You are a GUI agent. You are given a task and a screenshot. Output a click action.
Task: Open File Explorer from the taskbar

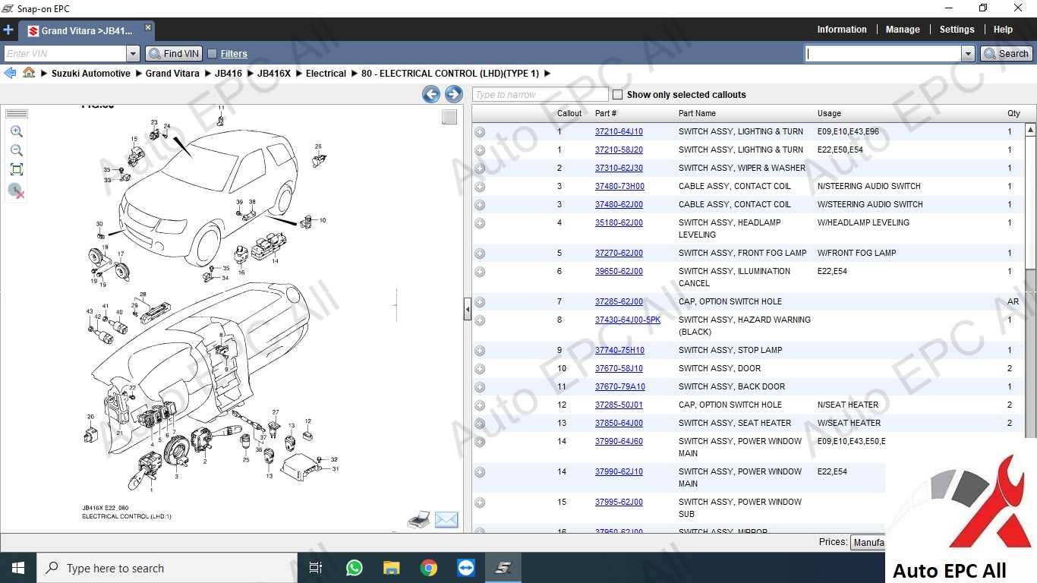tap(391, 568)
